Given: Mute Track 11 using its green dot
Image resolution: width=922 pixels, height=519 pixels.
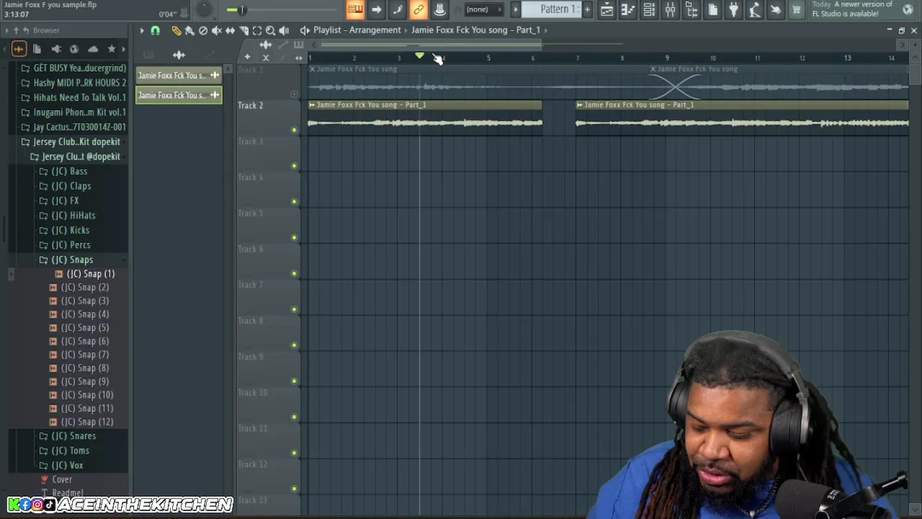Looking at the screenshot, I should click(294, 453).
